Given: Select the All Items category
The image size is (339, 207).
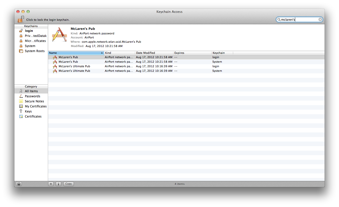Looking at the screenshot, I should coord(31,91).
